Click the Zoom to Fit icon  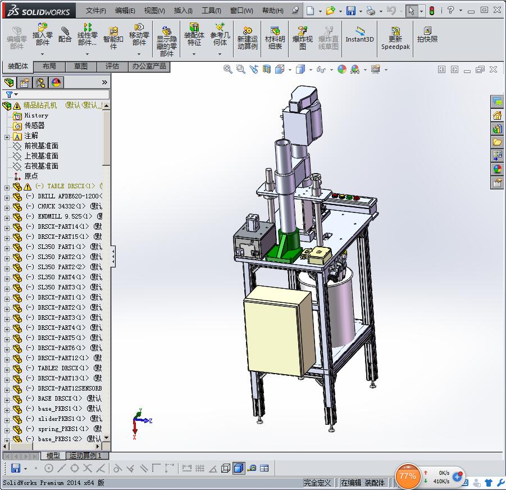228,69
